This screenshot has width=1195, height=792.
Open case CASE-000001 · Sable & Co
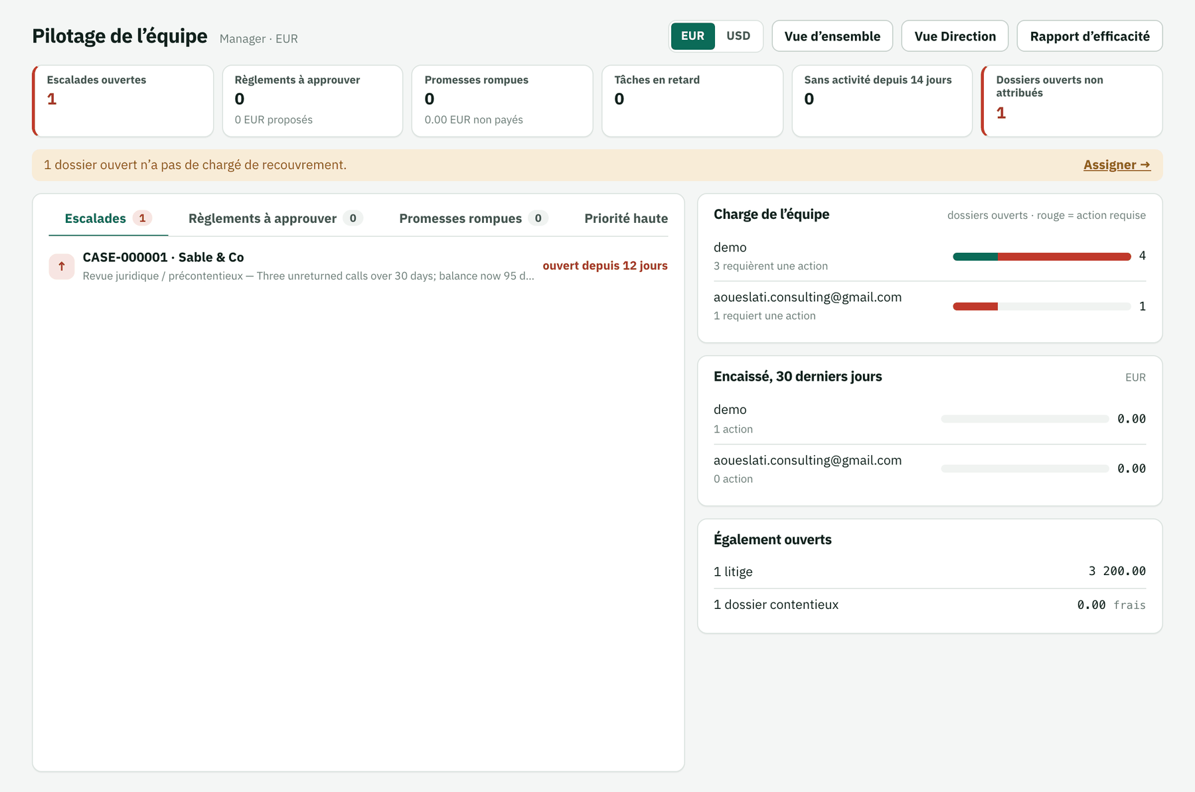(x=358, y=266)
